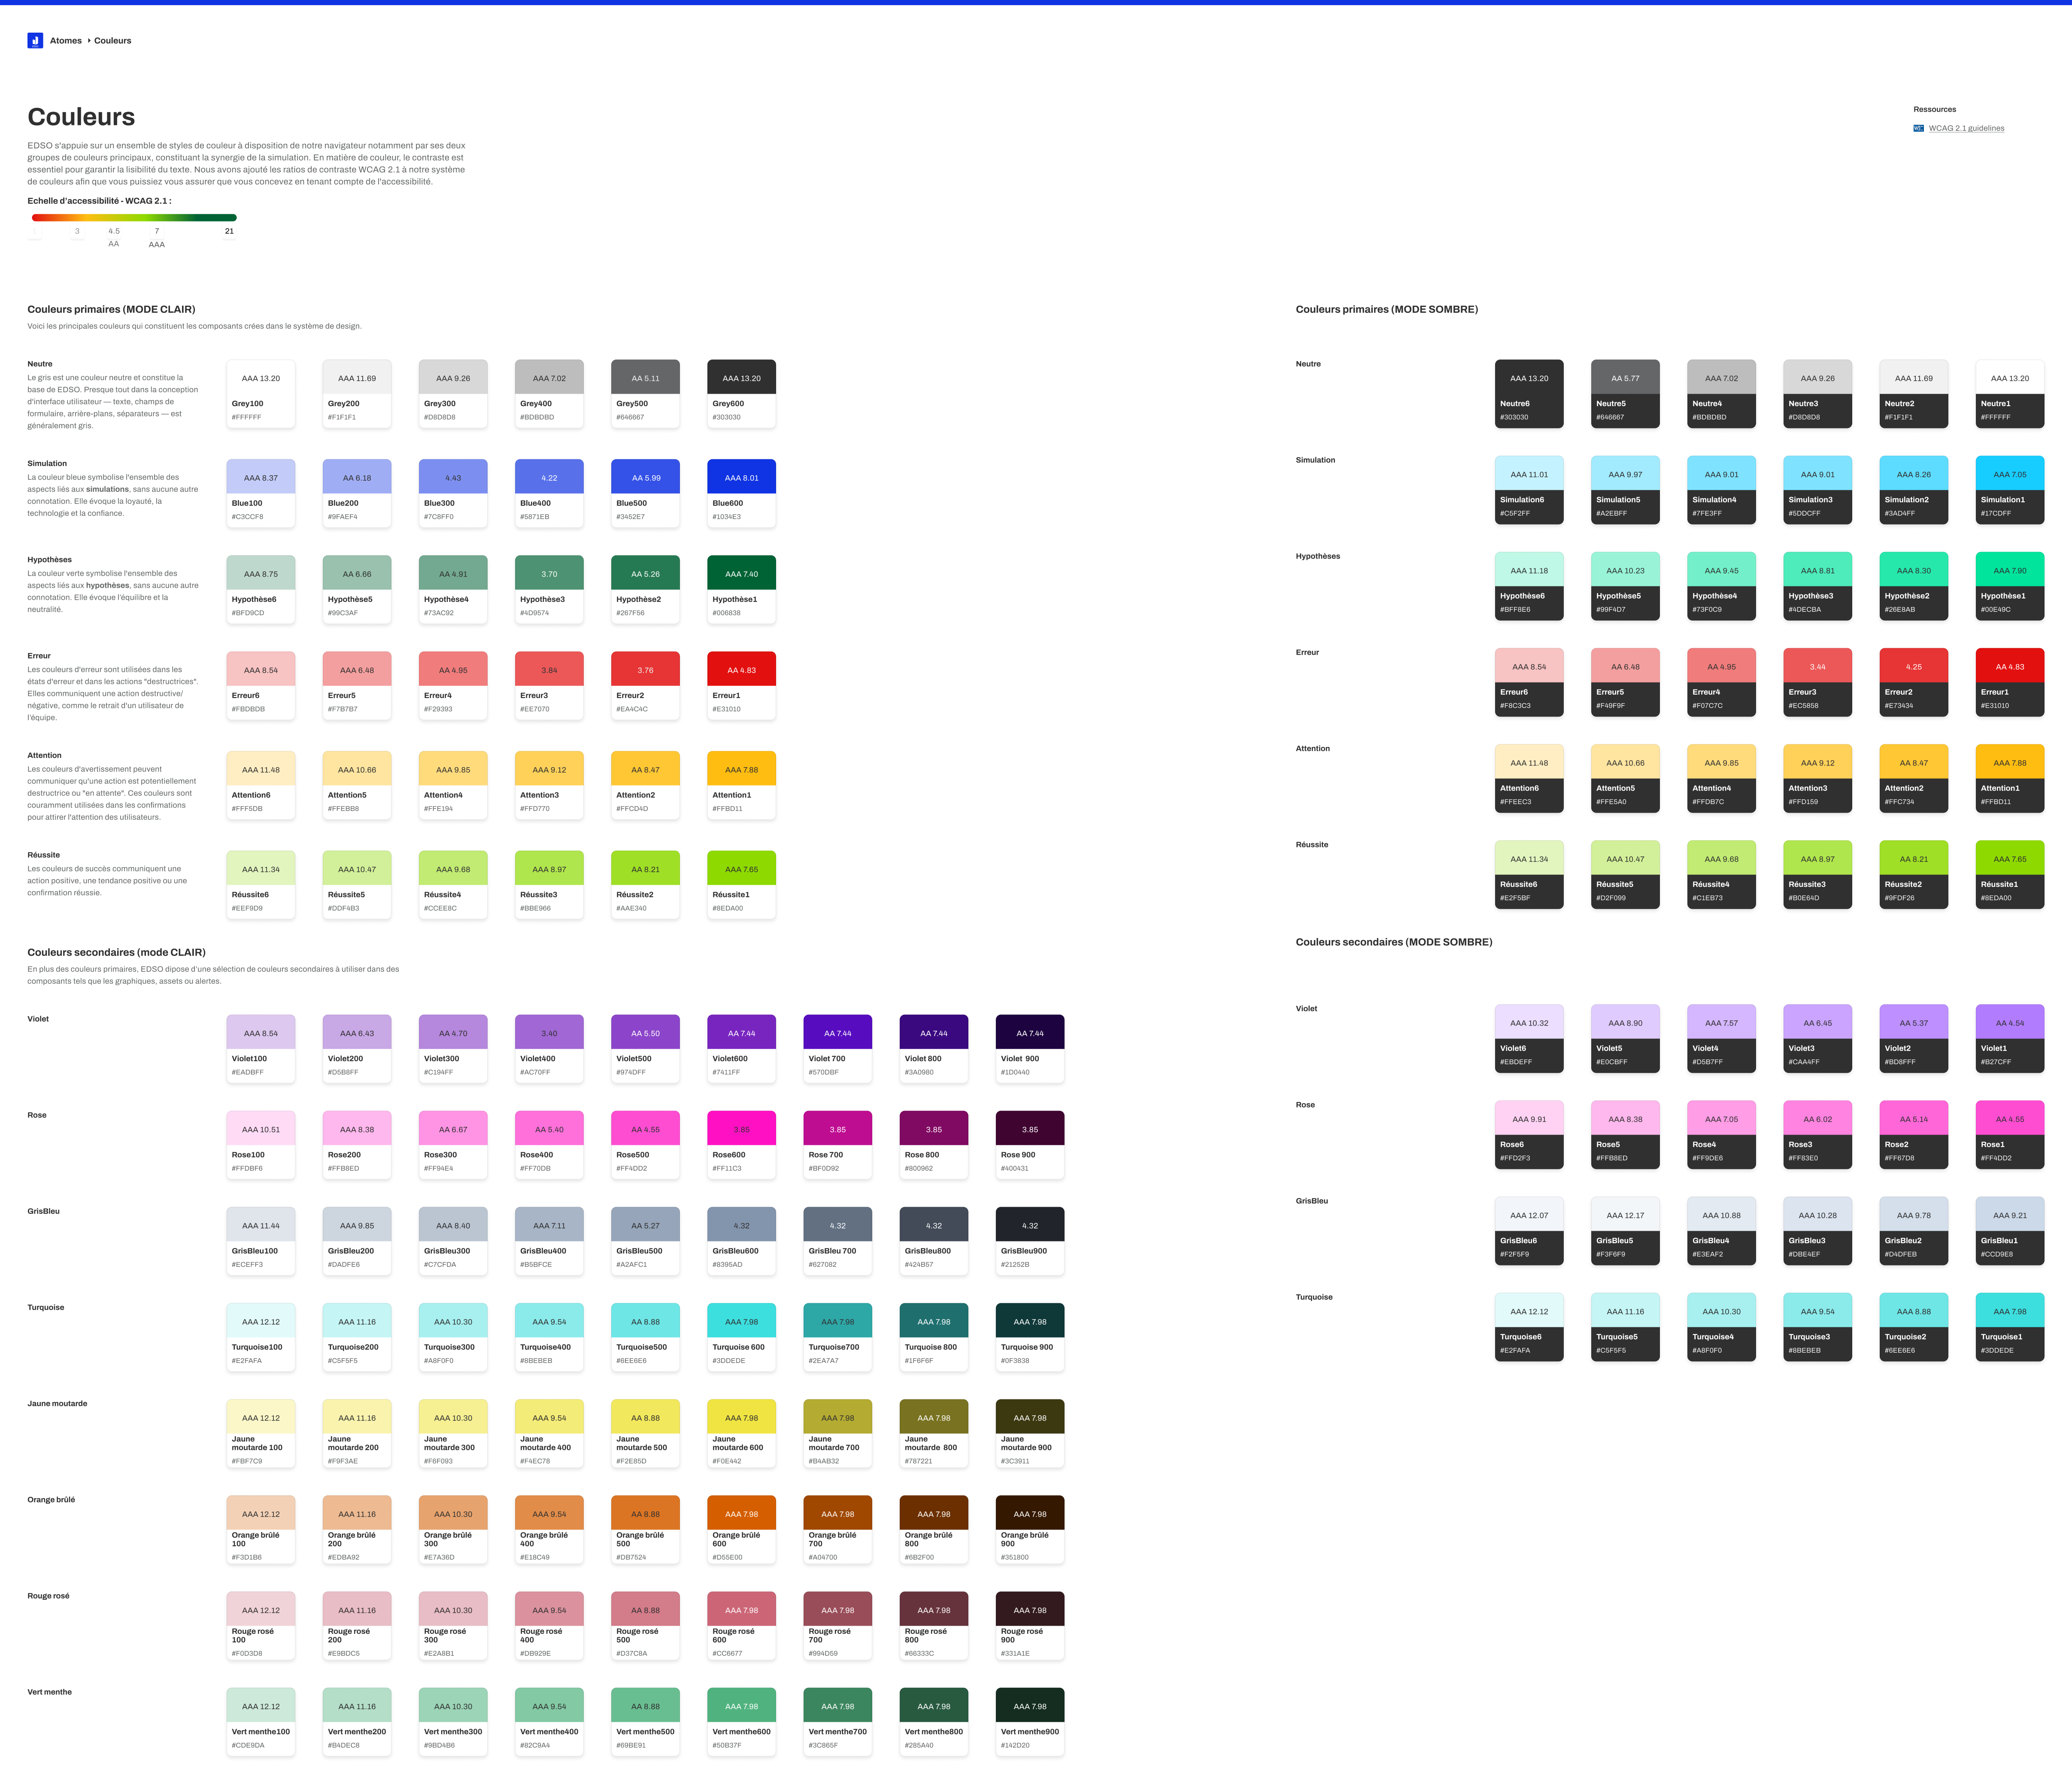Select the Vert menthe900 swatch
This screenshot has height=1784, width=2072.
[x=1030, y=1722]
